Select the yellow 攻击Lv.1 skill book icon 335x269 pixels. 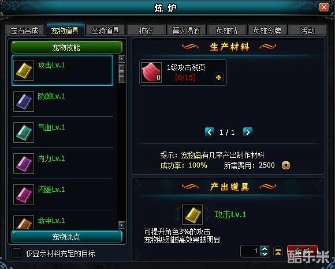(x=24, y=70)
